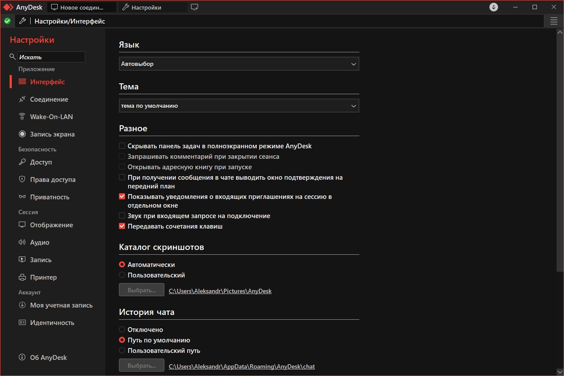Click the Искать search field
Viewport: 564px width, 376px height.
51,57
